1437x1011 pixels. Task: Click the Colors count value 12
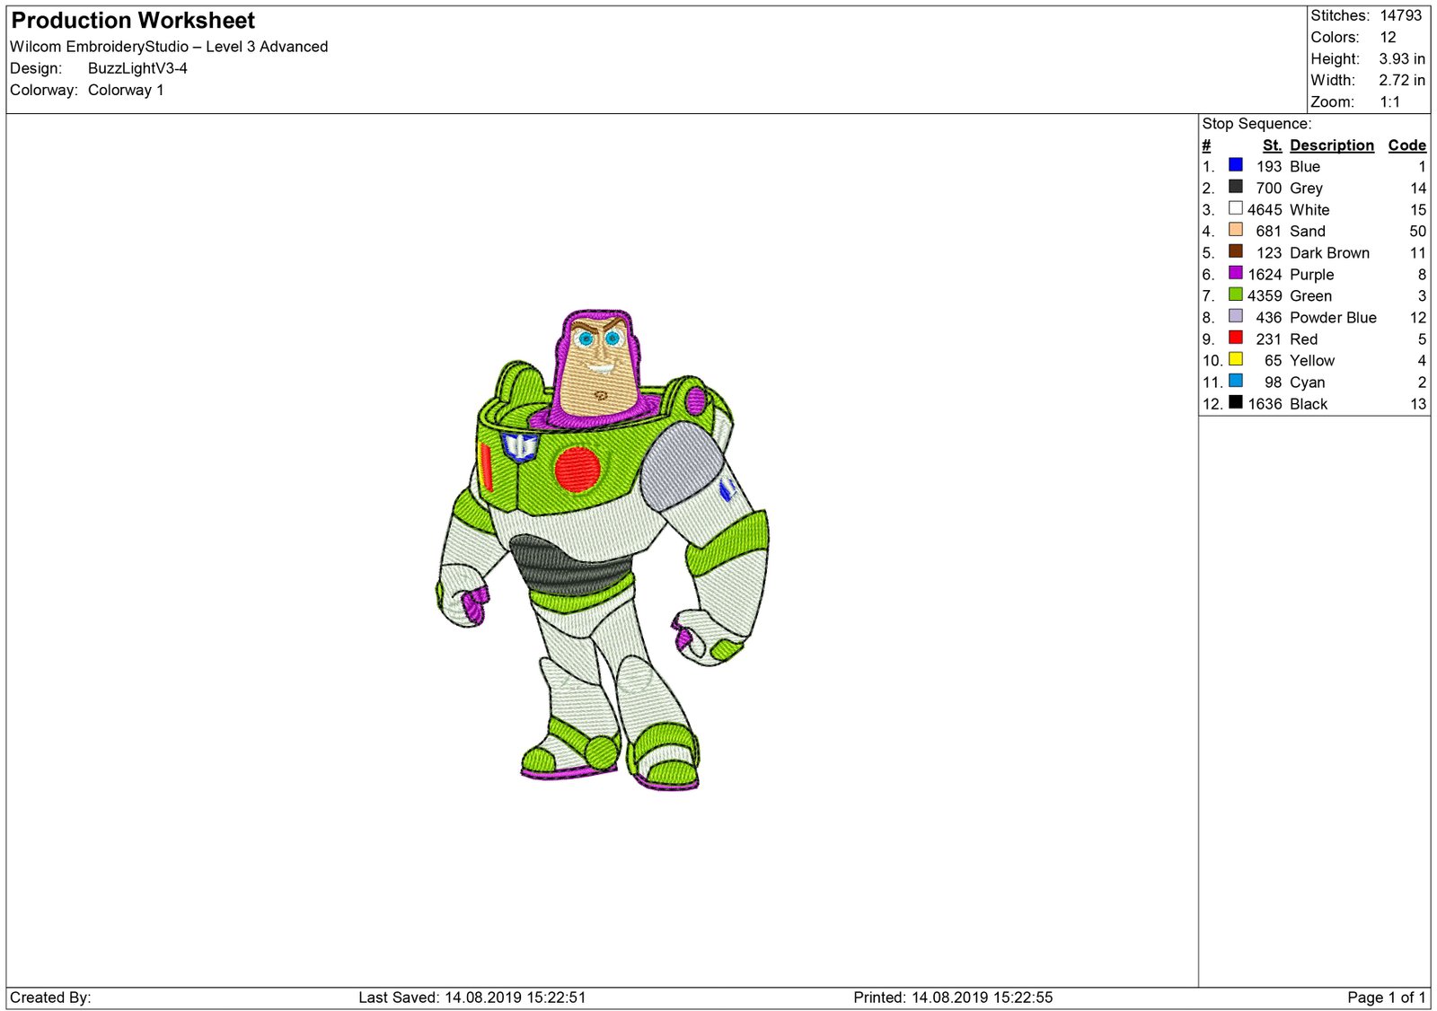1389,37
